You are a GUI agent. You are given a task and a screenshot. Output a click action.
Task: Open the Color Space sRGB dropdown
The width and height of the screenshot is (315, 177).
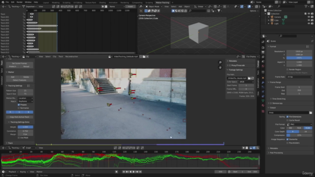(x=246, y=82)
